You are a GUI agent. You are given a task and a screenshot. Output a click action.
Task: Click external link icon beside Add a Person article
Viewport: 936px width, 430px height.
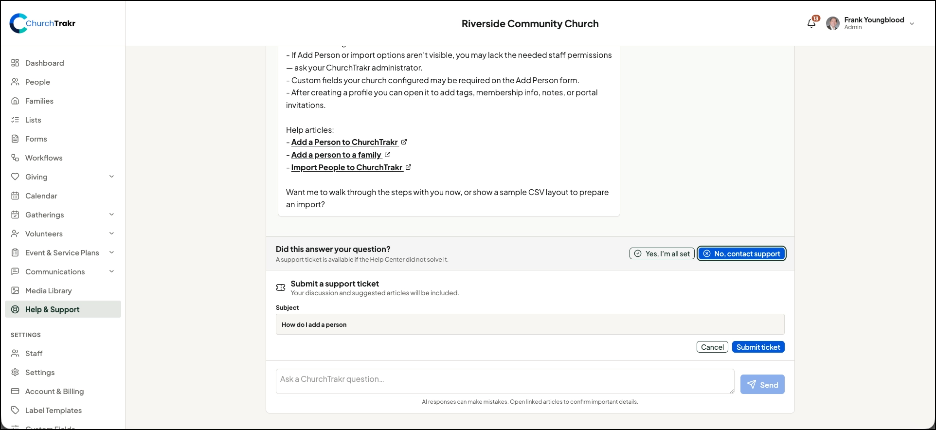[404, 142]
